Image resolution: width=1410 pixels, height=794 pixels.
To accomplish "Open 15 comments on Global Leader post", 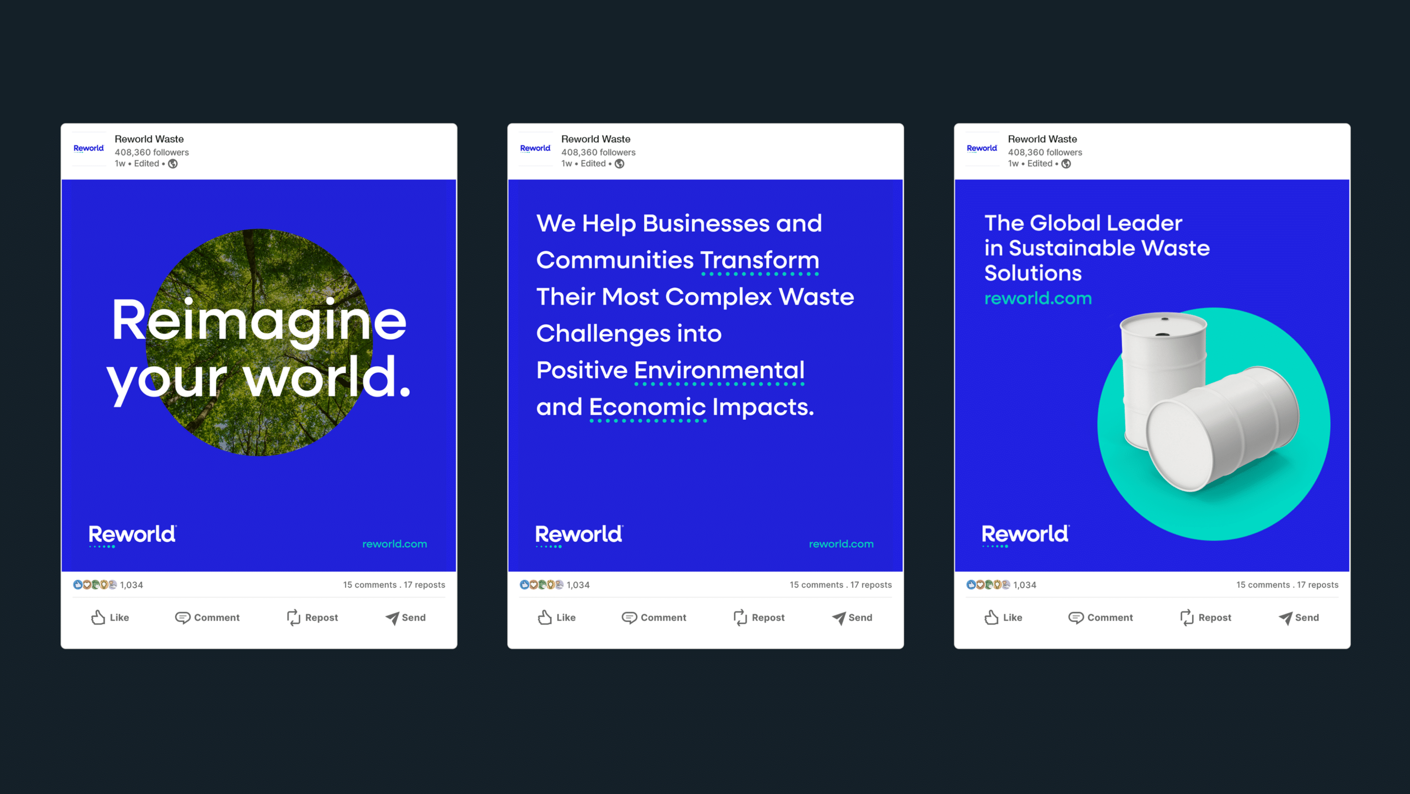I will (1263, 585).
